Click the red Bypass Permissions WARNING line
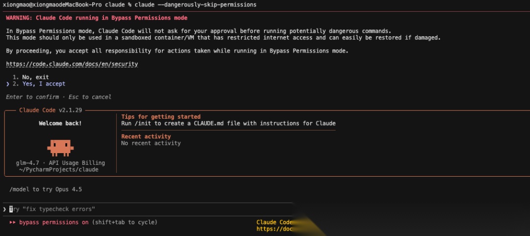Image resolution: width=530 pixels, height=236 pixels. point(97,18)
